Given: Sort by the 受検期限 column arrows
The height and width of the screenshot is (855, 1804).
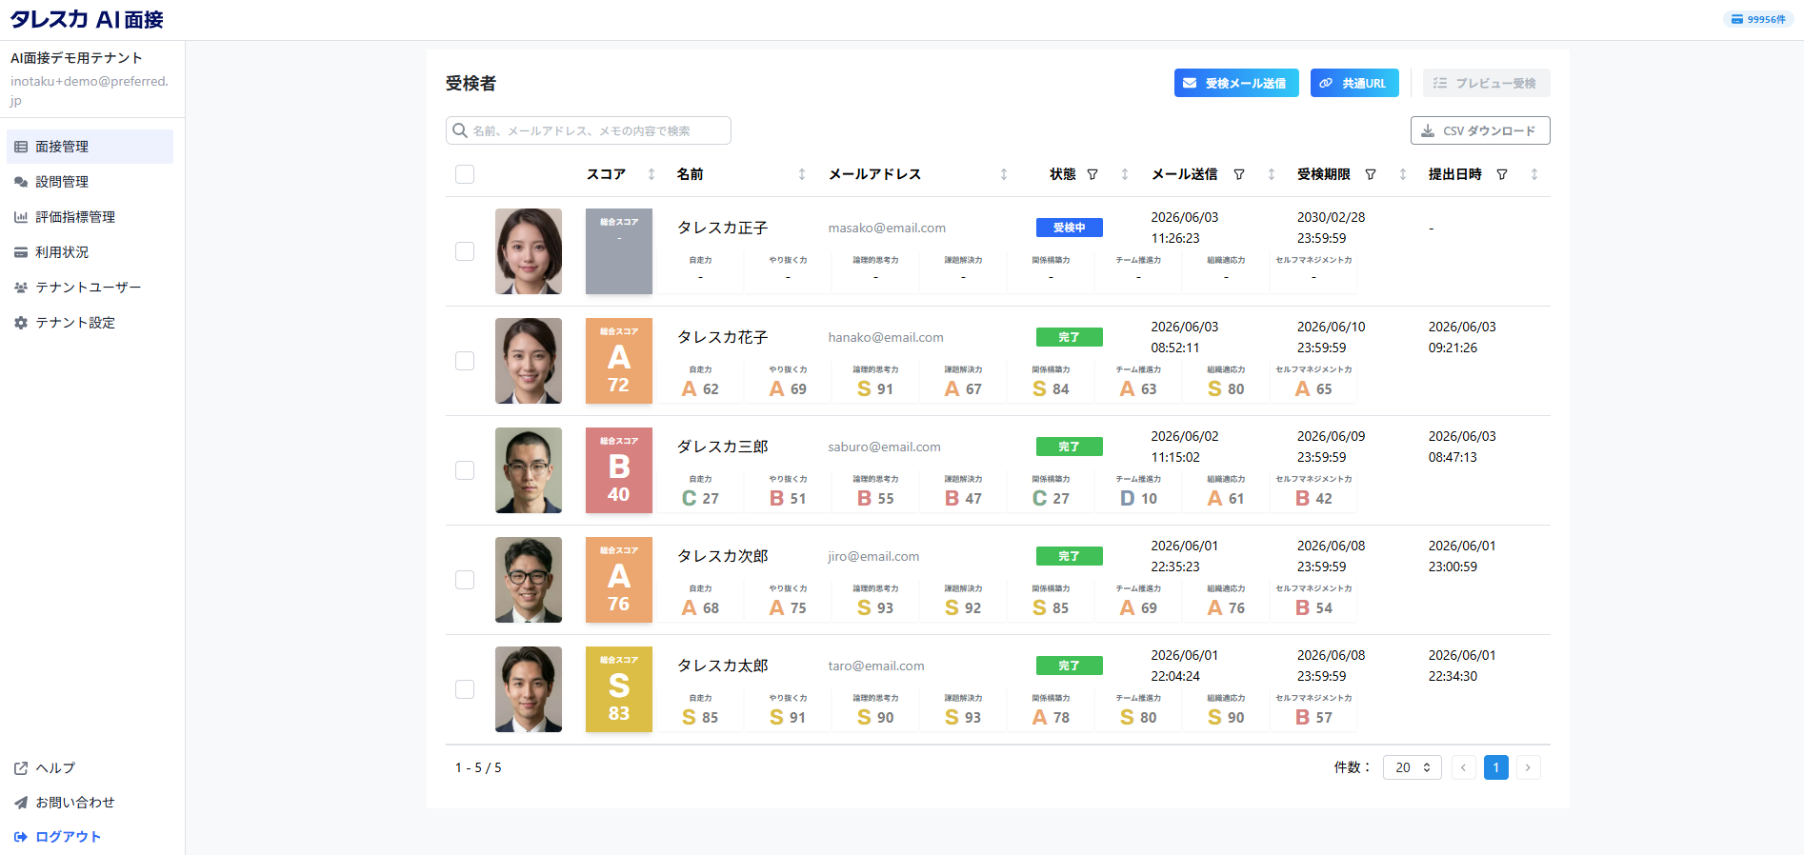Looking at the screenshot, I should pyautogui.click(x=1403, y=174).
